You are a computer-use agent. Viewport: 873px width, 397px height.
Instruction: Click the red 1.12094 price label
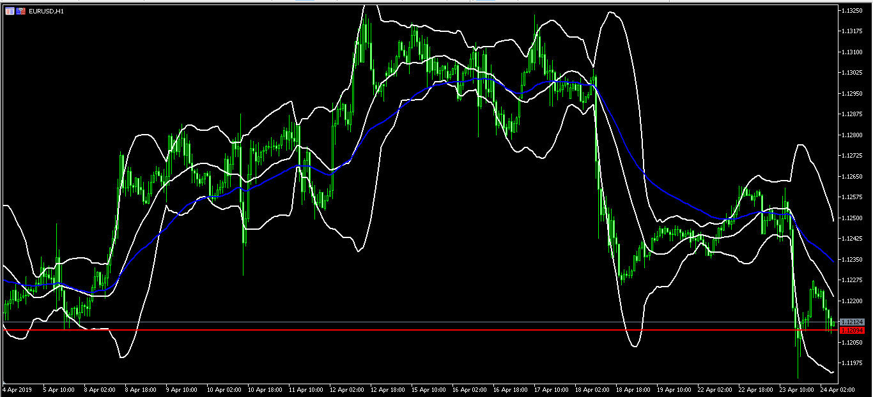tap(853, 331)
